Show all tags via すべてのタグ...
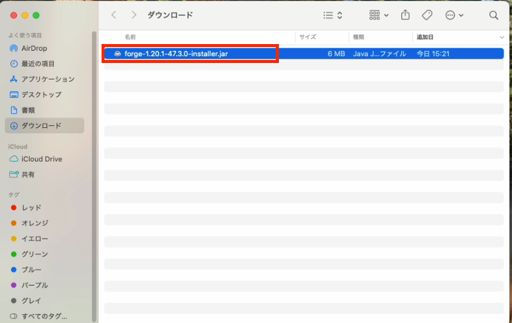This screenshot has height=323, width=512. pos(45,316)
